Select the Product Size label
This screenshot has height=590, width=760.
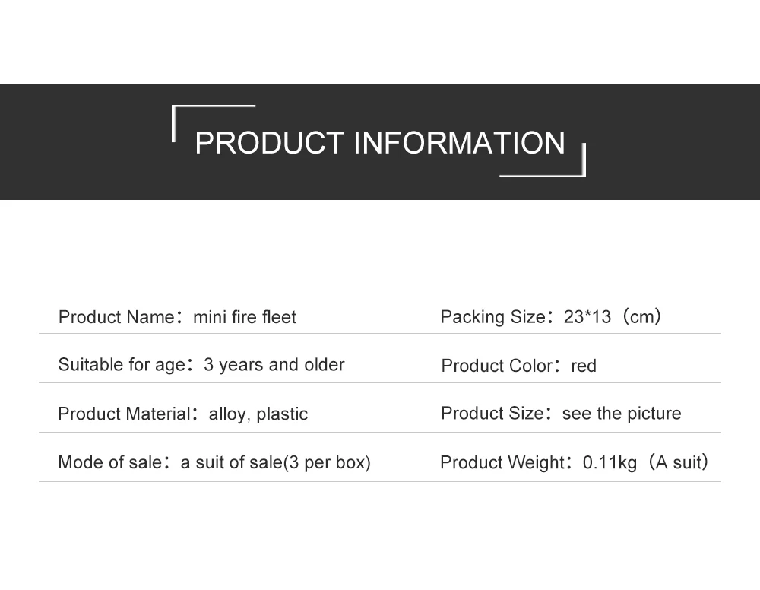492,414
